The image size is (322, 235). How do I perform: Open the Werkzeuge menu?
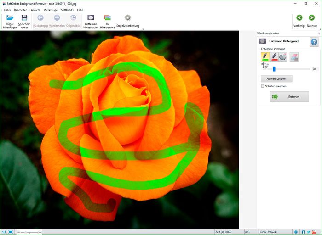(51, 10)
